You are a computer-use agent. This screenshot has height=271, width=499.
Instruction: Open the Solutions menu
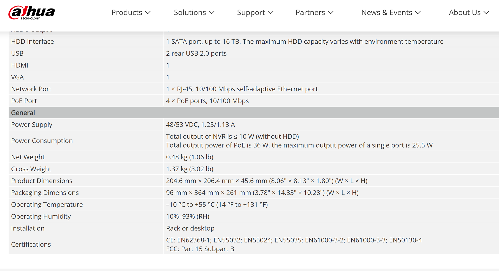(x=190, y=12)
